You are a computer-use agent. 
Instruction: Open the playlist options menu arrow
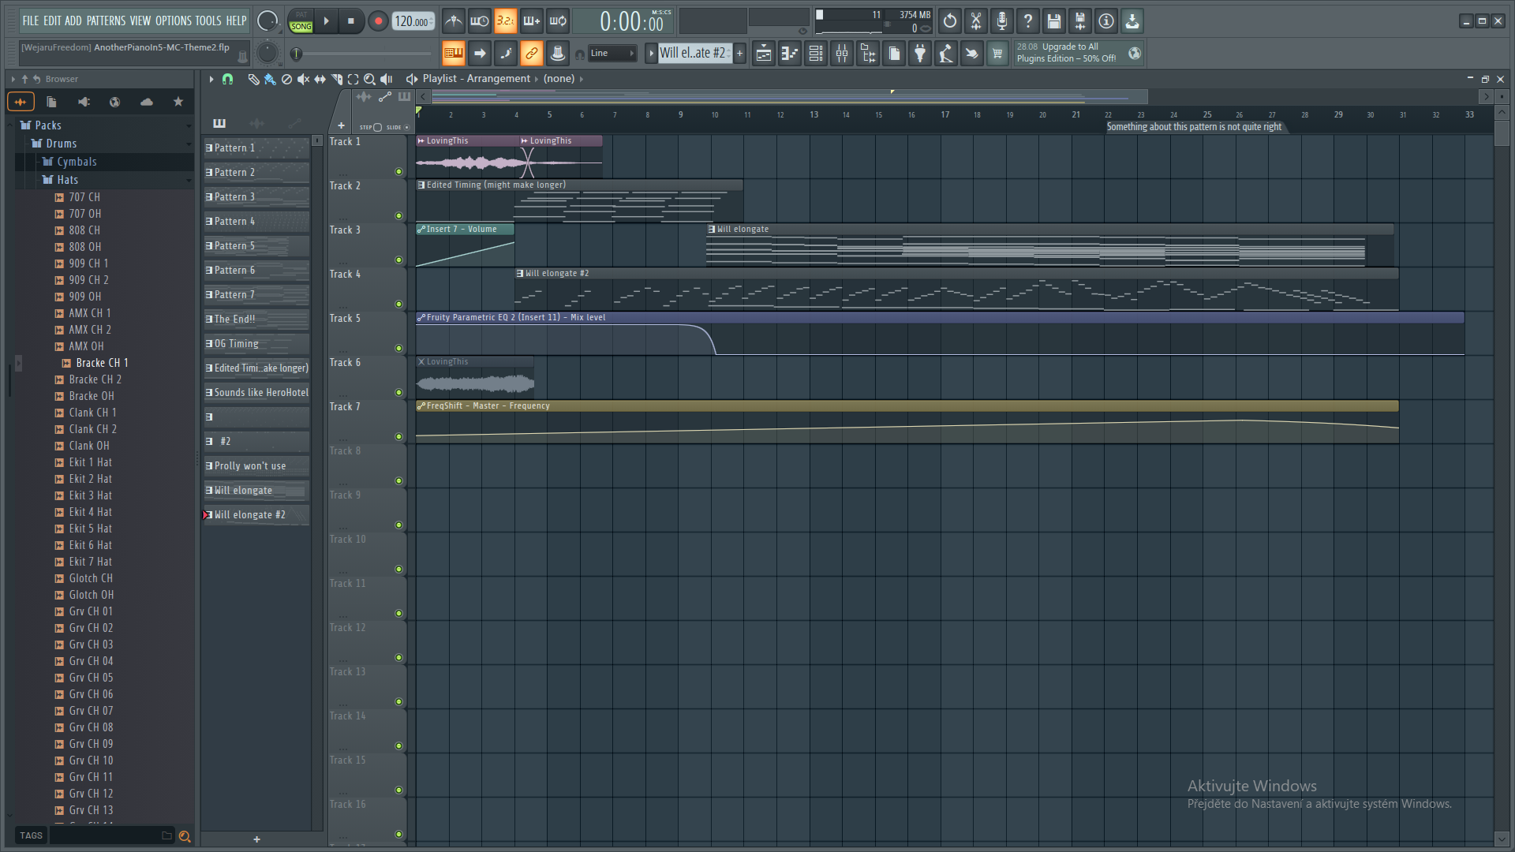tap(211, 79)
